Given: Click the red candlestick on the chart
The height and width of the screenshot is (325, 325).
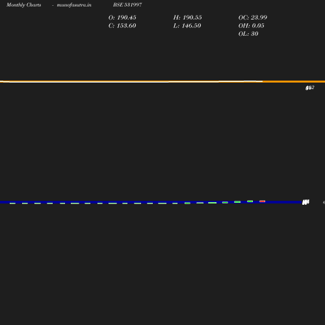Looking at the screenshot, I should coord(262,201).
